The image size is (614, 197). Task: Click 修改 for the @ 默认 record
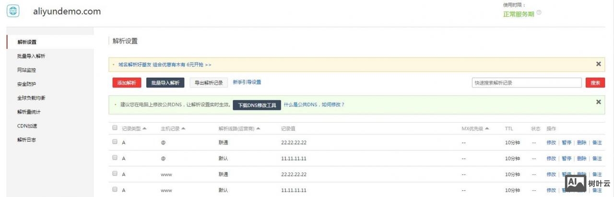pos(551,158)
